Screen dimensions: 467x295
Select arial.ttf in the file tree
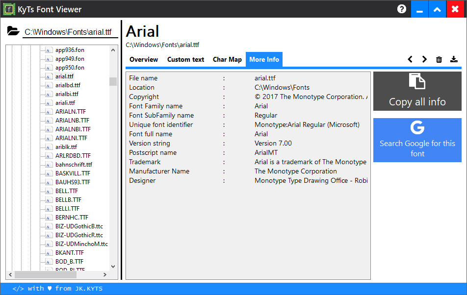point(64,76)
